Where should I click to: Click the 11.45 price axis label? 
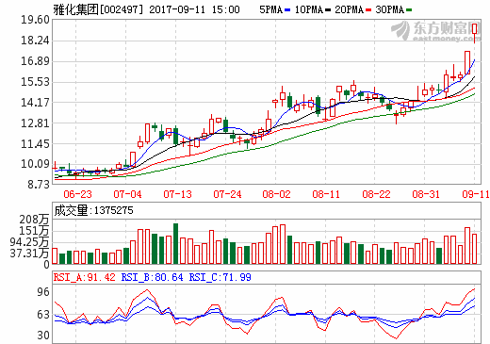pos(35,144)
